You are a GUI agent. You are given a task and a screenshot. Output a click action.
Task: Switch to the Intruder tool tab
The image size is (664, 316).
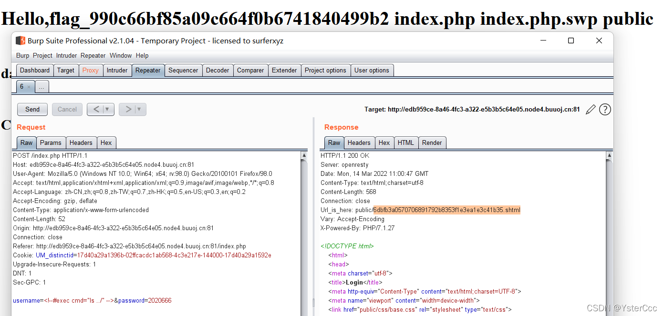coord(117,70)
